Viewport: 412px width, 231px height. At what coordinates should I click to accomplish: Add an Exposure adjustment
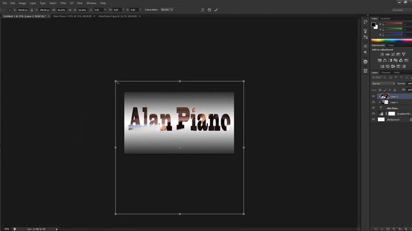coord(398,54)
